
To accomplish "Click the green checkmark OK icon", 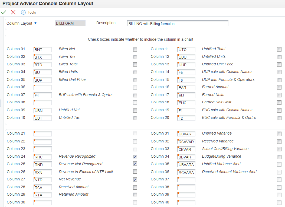I will click(x=4, y=12).
